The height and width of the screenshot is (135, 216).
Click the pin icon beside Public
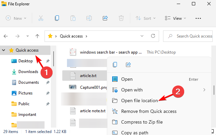tap(48, 104)
